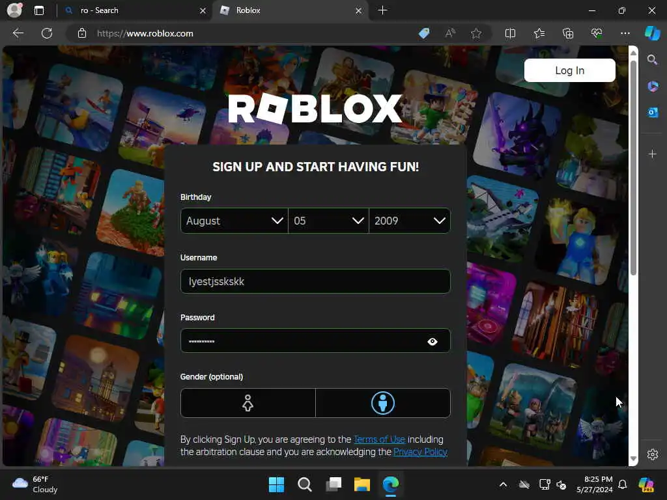Open Windows Start menu
The image size is (667, 500).
[x=276, y=484]
